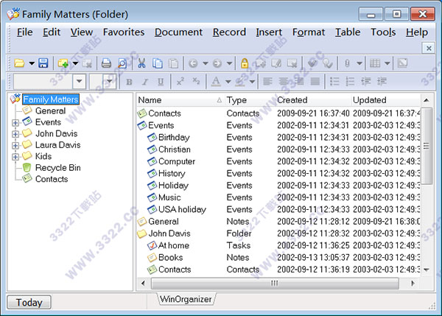This screenshot has height=316, width=442.
Task: Select the Recycle Bin in tree
Action: (57, 168)
